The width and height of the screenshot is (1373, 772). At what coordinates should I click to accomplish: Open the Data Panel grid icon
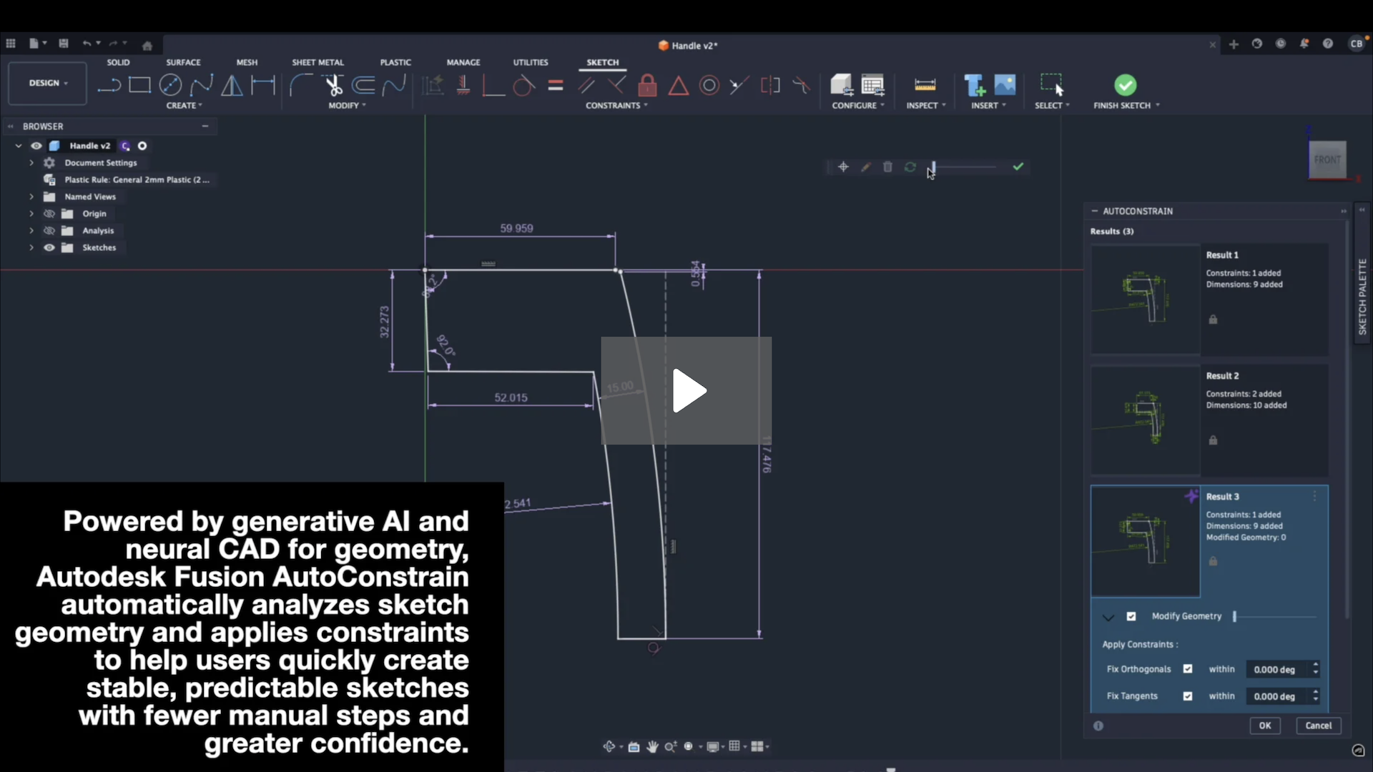(x=11, y=44)
